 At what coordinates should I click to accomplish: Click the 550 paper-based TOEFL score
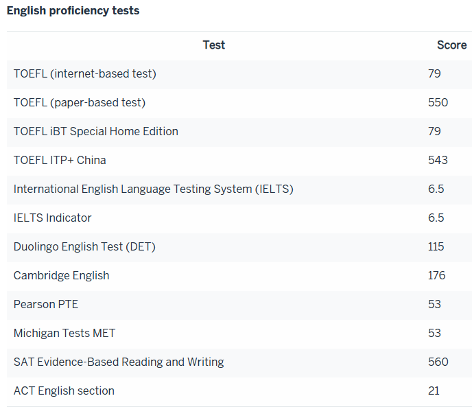pyautogui.click(x=438, y=103)
